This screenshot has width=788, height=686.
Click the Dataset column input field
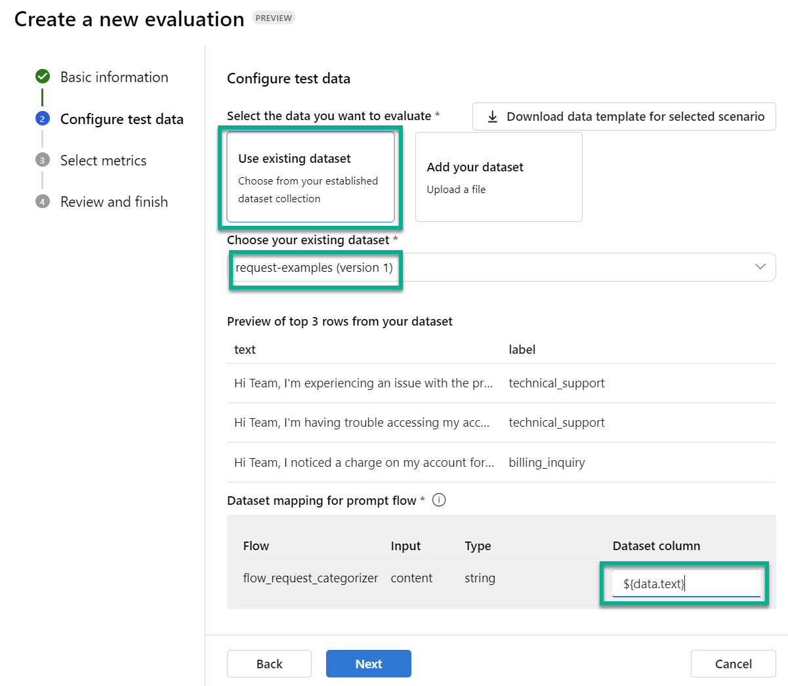686,584
